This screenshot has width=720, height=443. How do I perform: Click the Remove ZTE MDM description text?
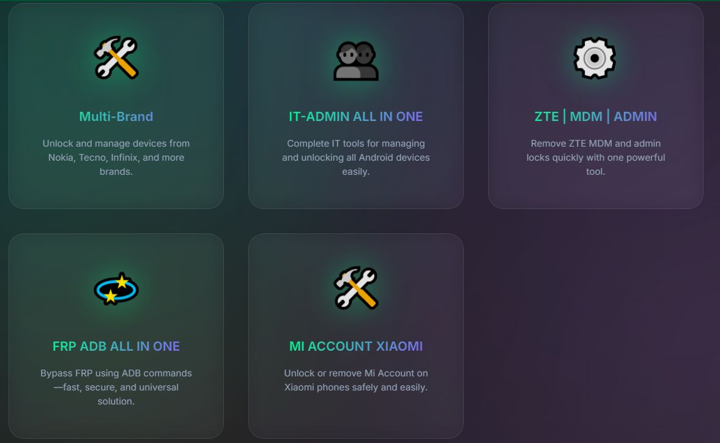tap(596, 158)
